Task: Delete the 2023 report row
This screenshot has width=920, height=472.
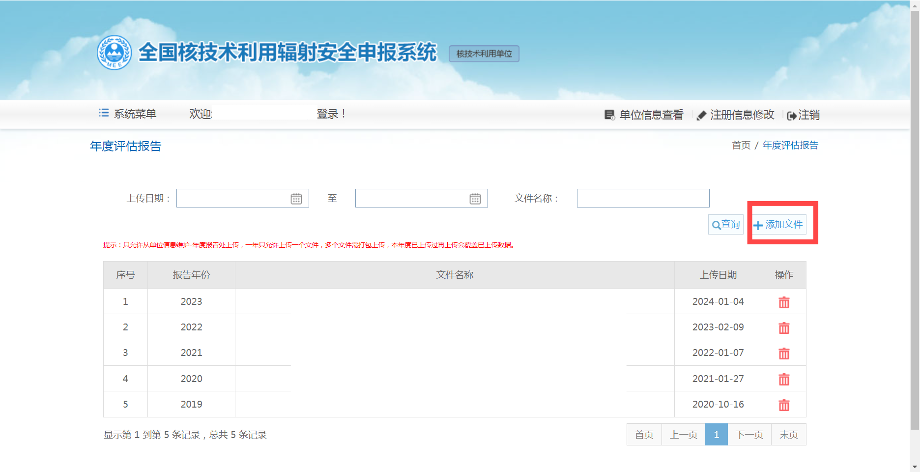Action: click(x=784, y=302)
